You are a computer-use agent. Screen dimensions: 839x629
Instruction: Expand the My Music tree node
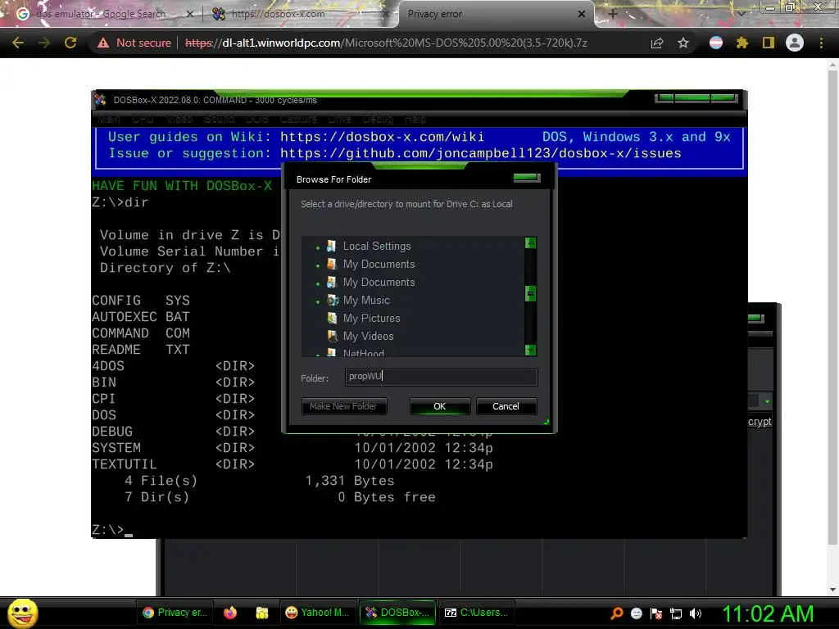pos(318,301)
